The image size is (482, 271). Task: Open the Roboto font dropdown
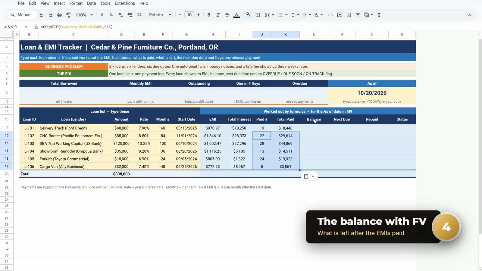(x=160, y=15)
